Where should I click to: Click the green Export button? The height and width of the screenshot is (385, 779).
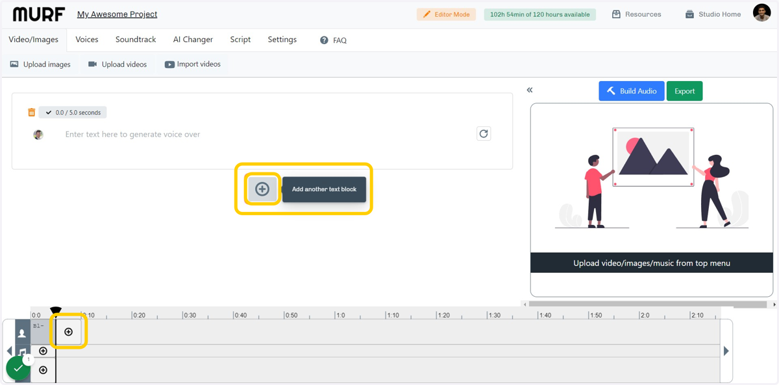pos(684,91)
